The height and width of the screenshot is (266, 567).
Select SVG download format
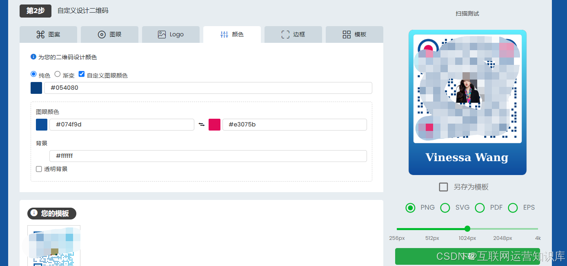(x=445, y=208)
